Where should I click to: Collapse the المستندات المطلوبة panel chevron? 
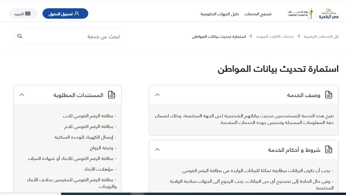tap(22, 95)
